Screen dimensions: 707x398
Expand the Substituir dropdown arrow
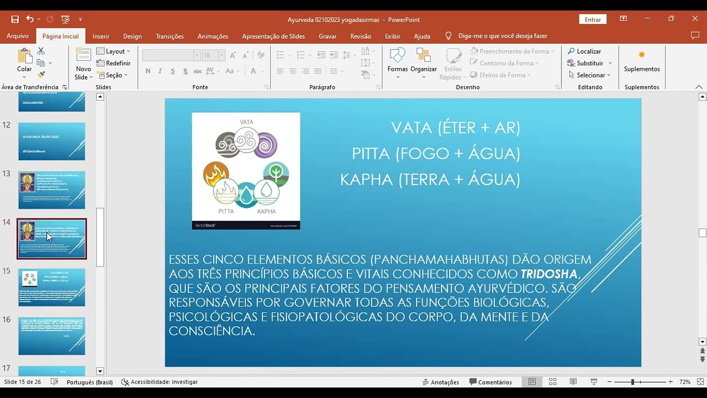(x=610, y=64)
